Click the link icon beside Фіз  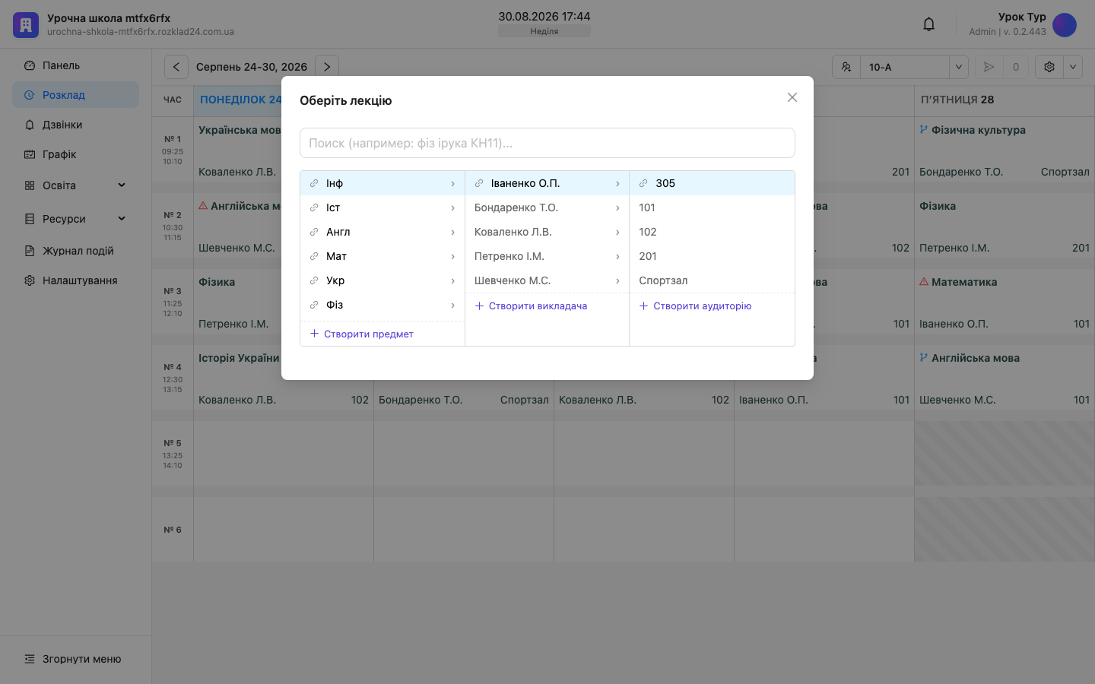pyautogui.click(x=314, y=305)
